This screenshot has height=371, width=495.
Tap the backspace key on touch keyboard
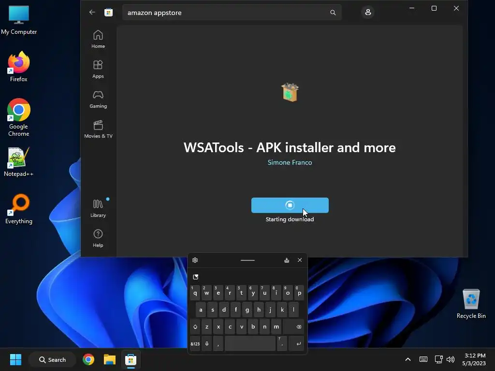(x=293, y=327)
